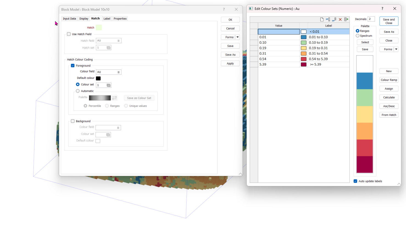The height and width of the screenshot is (226, 406).
Task: Select the Spectrum palette radio button
Action: coord(357,36)
